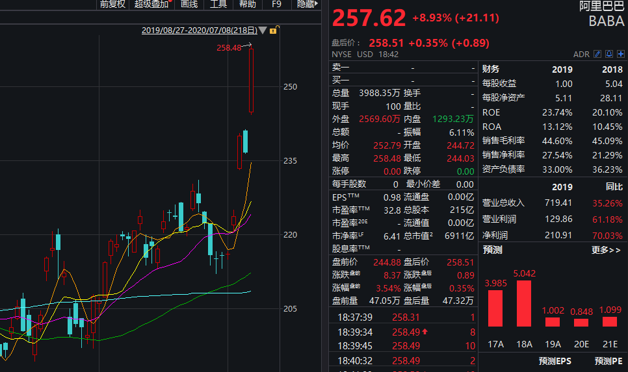This screenshot has height=372, width=628.
Task: Click the last price 257.62
Action: click(369, 18)
